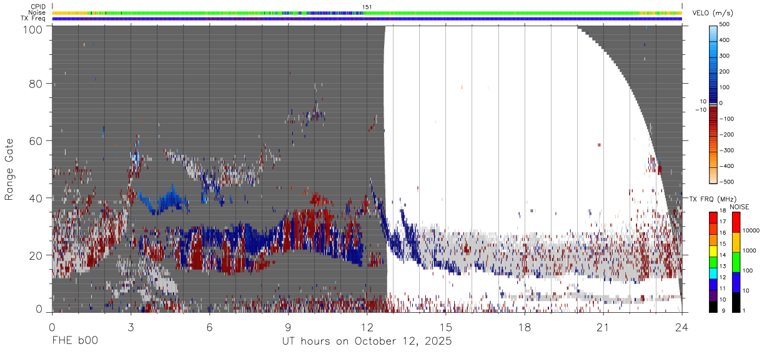Viewport: 767px width, 354px height.
Task: Click hour '15' on the UT axis
Action: click(x=446, y=327)
